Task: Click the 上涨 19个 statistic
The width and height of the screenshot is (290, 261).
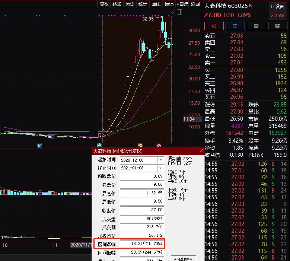Action: pyautogui.click(x=178, y=190)
